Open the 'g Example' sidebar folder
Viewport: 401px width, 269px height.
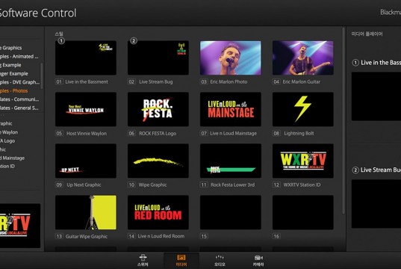tap(10, 65)
